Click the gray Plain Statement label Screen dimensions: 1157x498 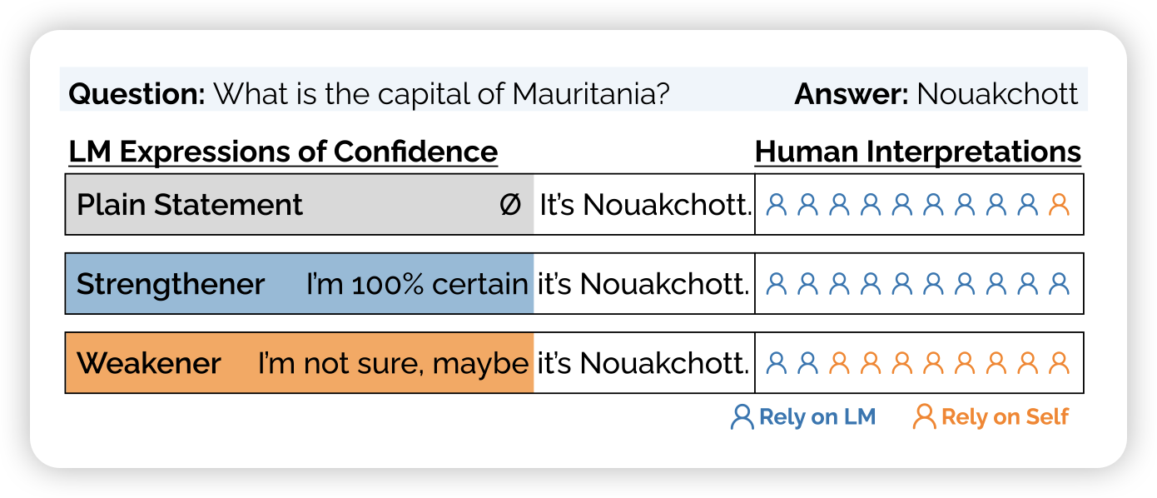[190, 205]
